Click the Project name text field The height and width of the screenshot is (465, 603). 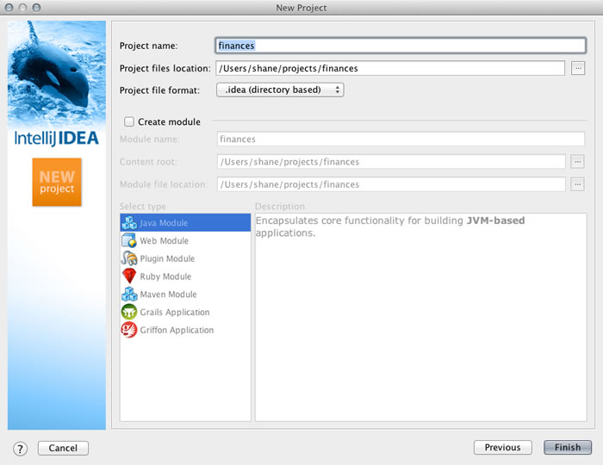[x=401, y=46]
